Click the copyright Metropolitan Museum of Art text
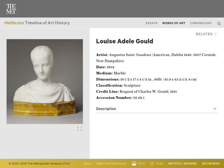Image resolution: width=224 pixels, height=168 pixels. pos(39,164)
